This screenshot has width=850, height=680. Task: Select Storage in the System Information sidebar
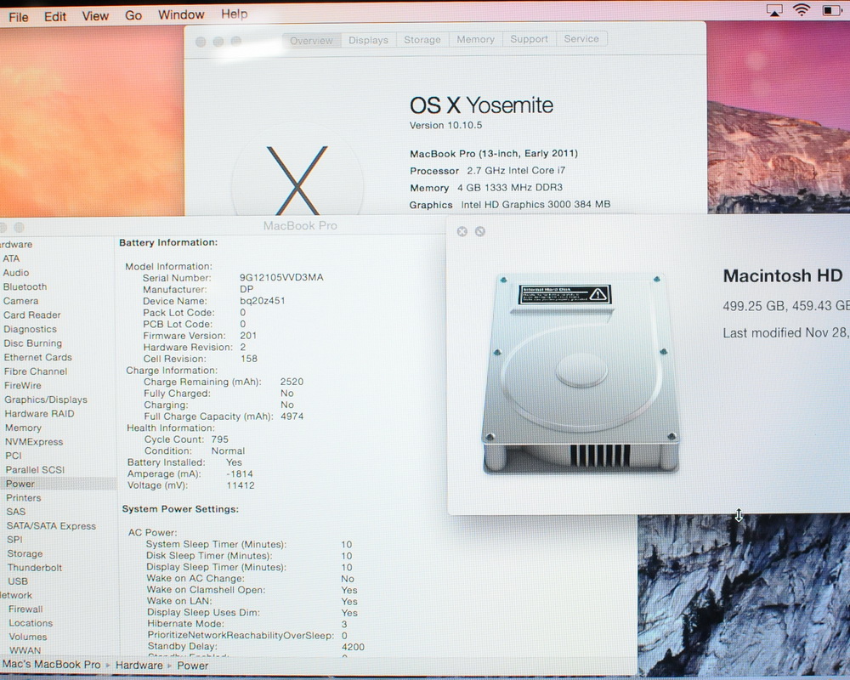tap(25, 553)
